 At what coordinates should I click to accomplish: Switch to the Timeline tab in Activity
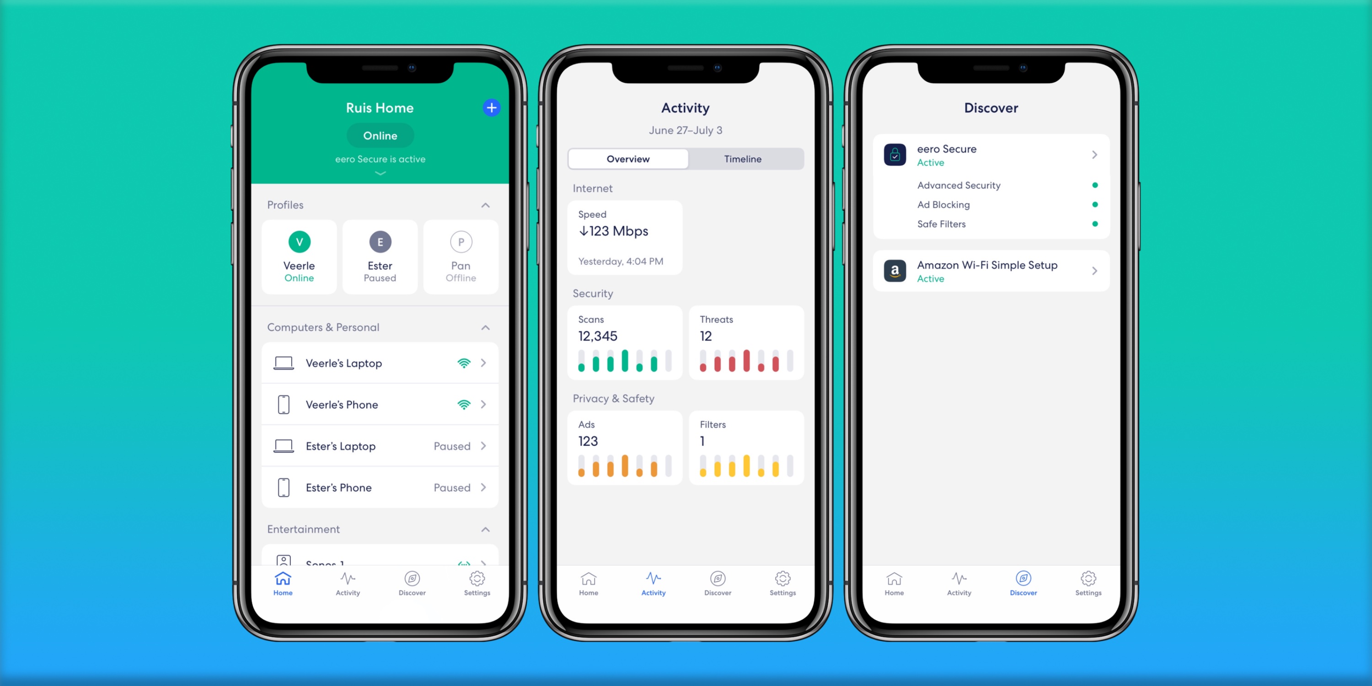pyautogui.click(x=743, y=158)
